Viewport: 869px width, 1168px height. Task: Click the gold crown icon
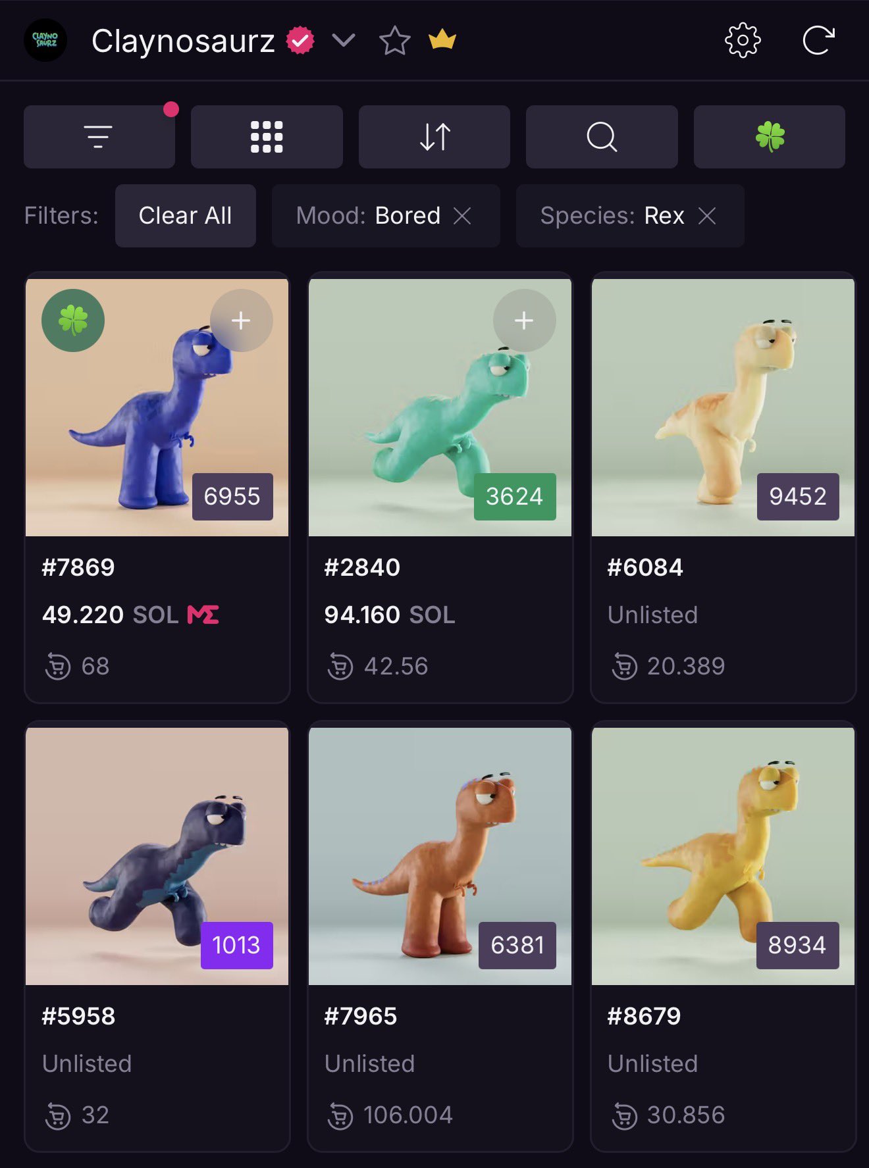[442, 41]
